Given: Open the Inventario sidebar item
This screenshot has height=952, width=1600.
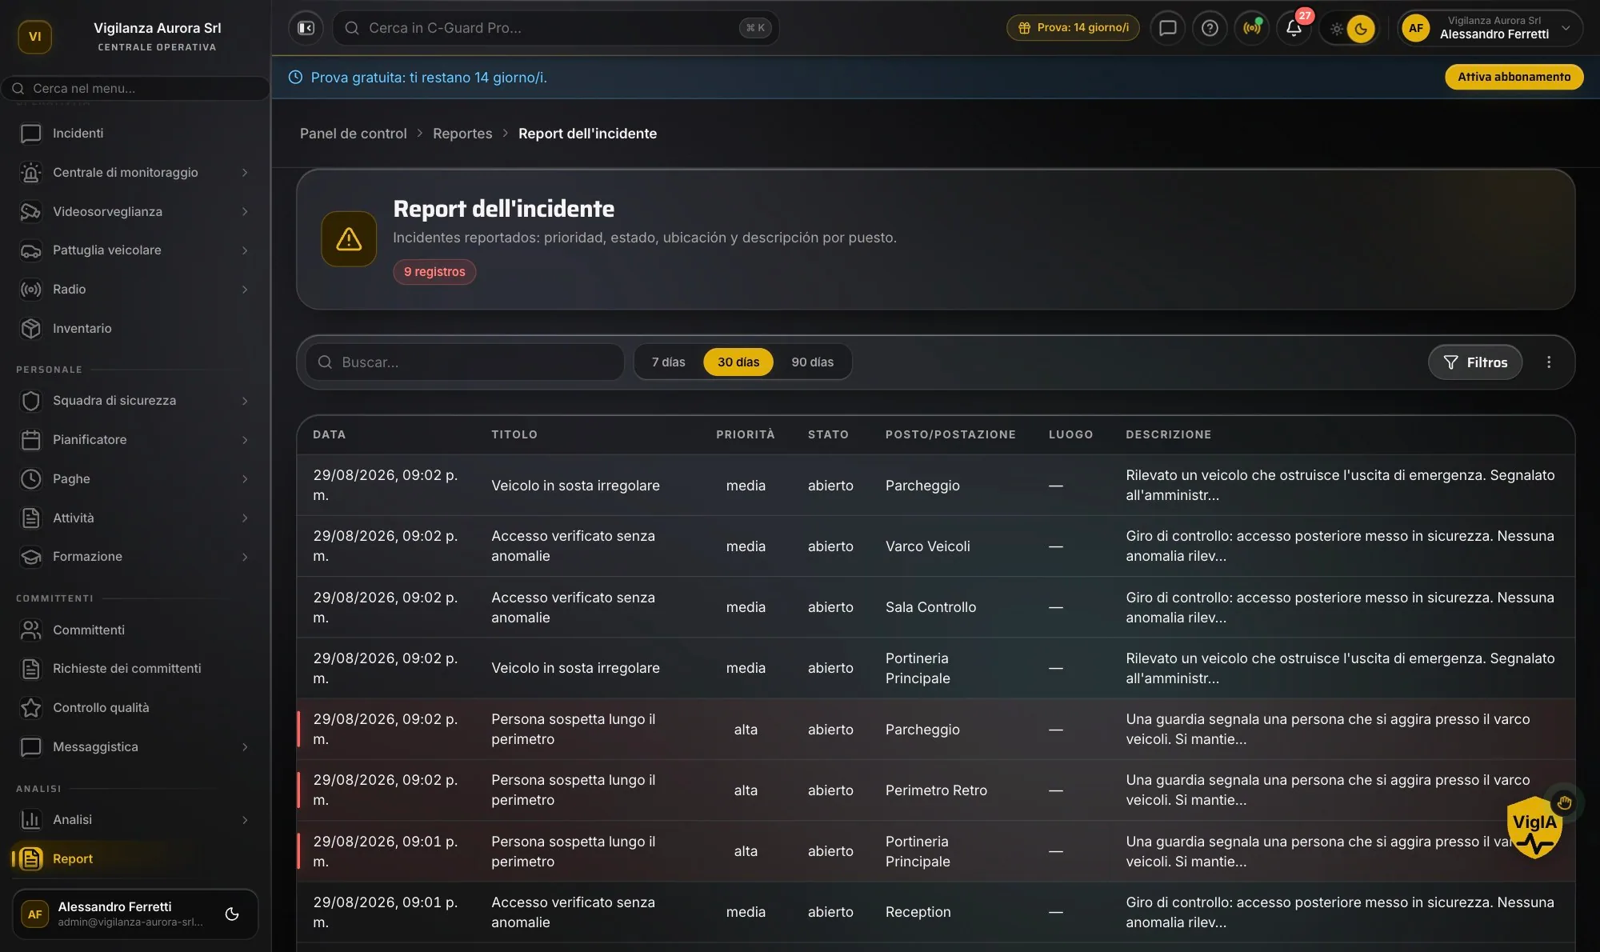Looking at the screenshot, I should tap(135, 328).
